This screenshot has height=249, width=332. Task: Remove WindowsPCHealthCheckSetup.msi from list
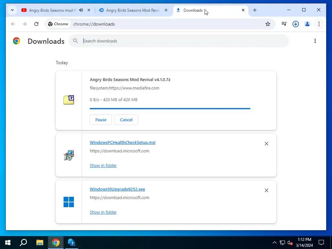pyautogui.click(x=267, y=144)
